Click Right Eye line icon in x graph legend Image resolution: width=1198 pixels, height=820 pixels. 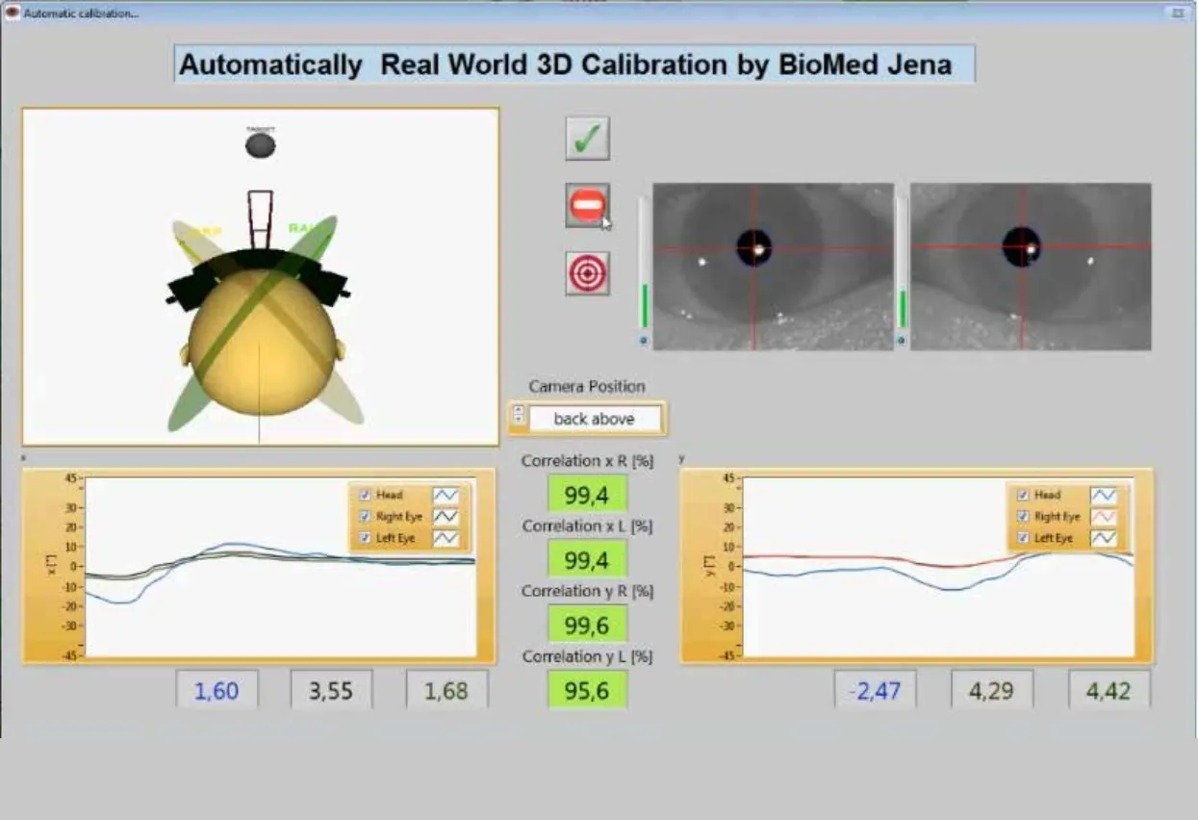(x=446, y=517)
